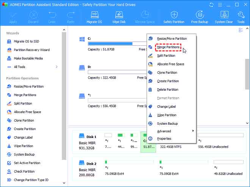
Task: Click partition list scroll-down arrow
Action: click(x=247, y=123)
